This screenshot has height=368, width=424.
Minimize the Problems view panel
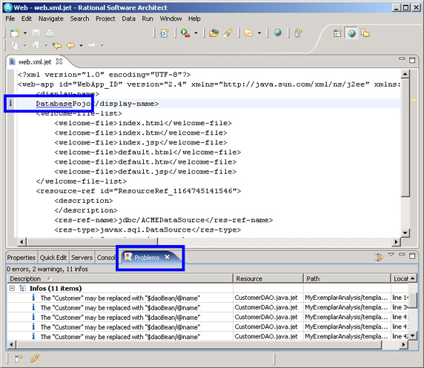(402, 254)
